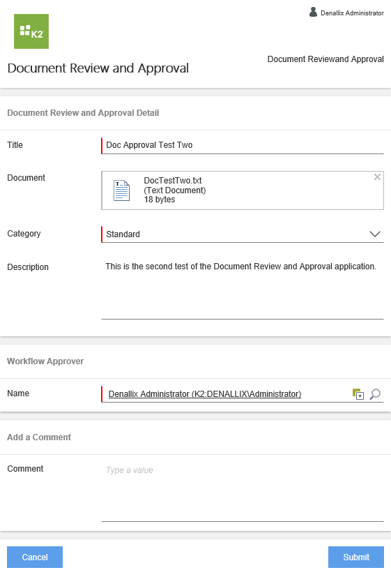Image resolution: width=391 pixels, height=577 pixels.
Task: Click the DocTestTwo.txt text document icon
Action: (122, 190)
